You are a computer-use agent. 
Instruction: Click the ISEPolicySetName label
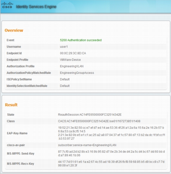coord(19,79)
